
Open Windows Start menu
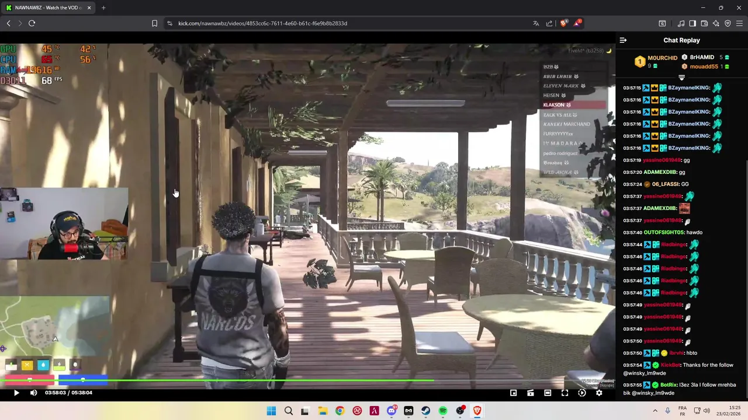271,411
